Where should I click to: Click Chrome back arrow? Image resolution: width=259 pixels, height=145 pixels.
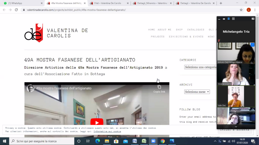[4, 10]
